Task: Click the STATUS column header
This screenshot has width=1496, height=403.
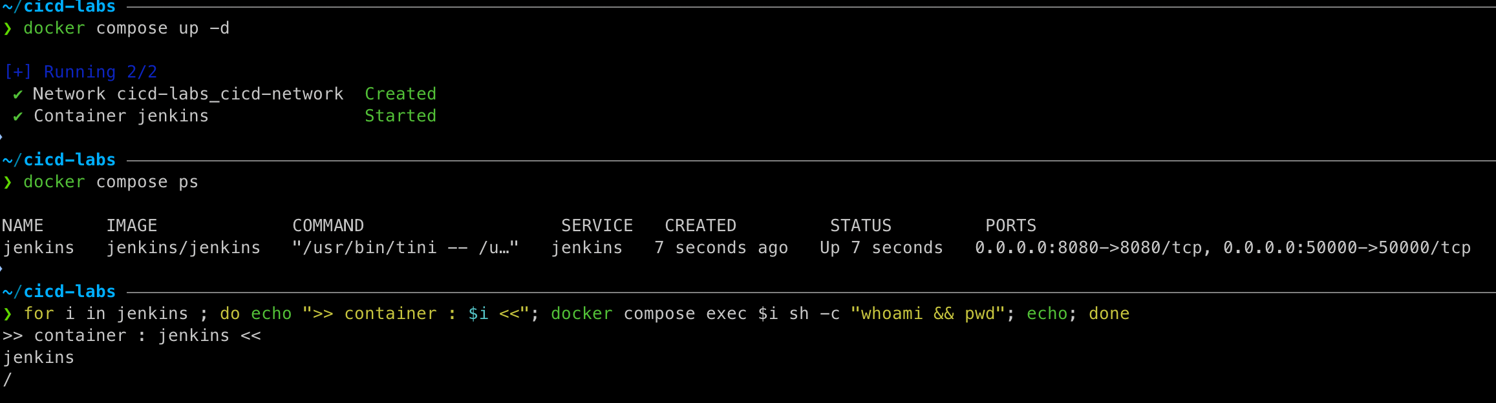Action: [x=860, y=225]
